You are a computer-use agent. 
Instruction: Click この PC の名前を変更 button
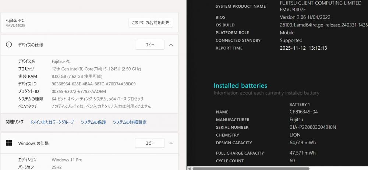(x=151, y=23)
